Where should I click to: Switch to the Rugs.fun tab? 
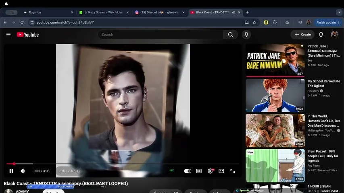click(x=47, y=12)
